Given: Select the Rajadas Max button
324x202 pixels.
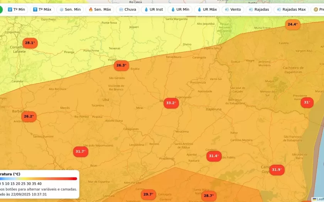Looking at the screenshot, I should tap(291, 9).
